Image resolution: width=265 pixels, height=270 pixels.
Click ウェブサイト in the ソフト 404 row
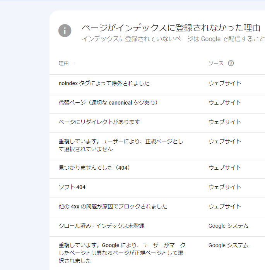click(224, 187)
